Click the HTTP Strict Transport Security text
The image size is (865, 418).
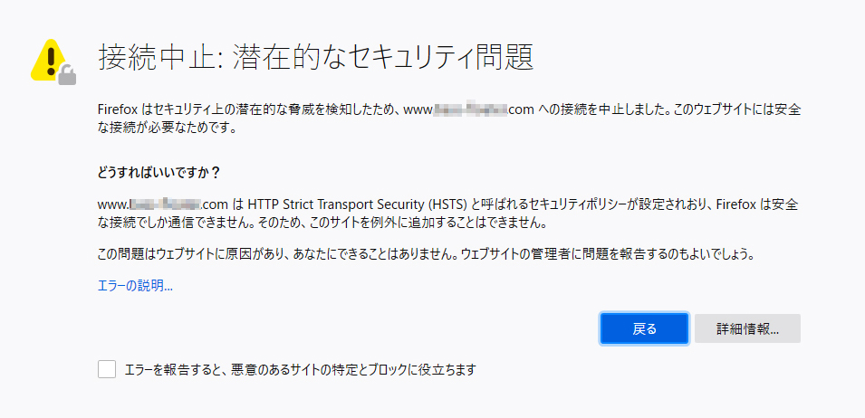tap(337, 204)
